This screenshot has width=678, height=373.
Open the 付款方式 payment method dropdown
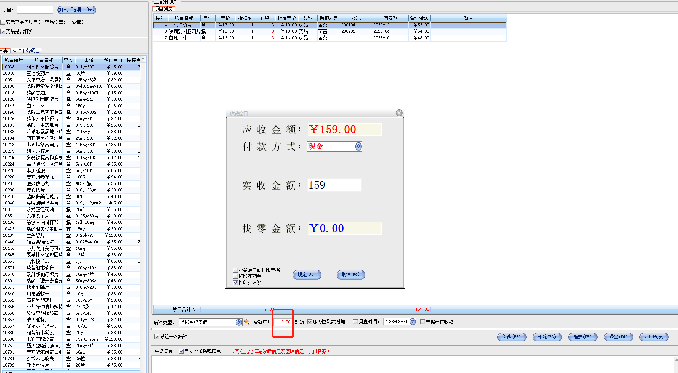click(358, 146)
